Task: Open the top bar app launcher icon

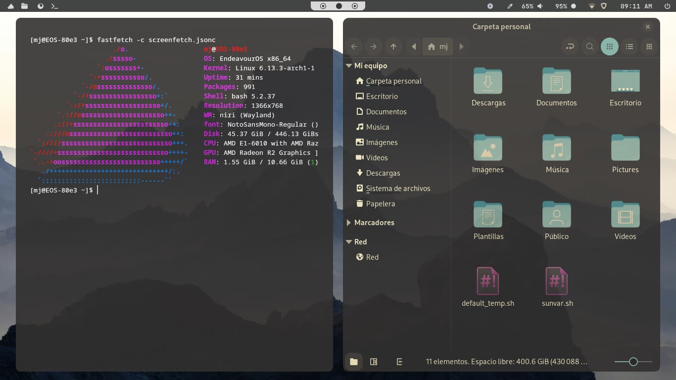Action: 10,6
